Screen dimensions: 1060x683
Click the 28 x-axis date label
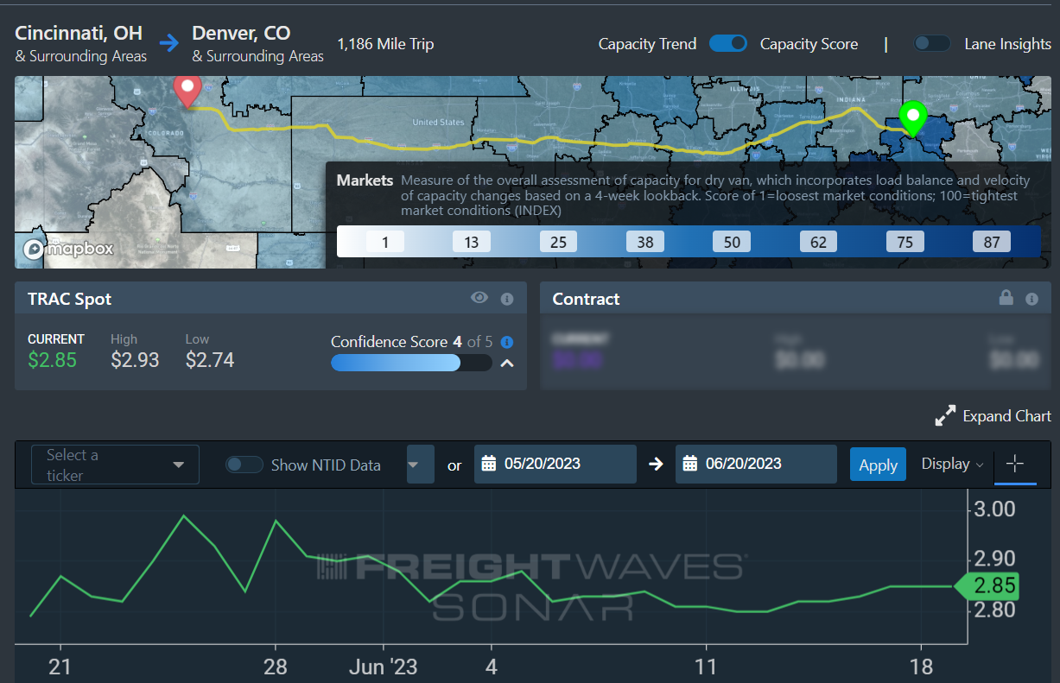[x=275, y=667]
